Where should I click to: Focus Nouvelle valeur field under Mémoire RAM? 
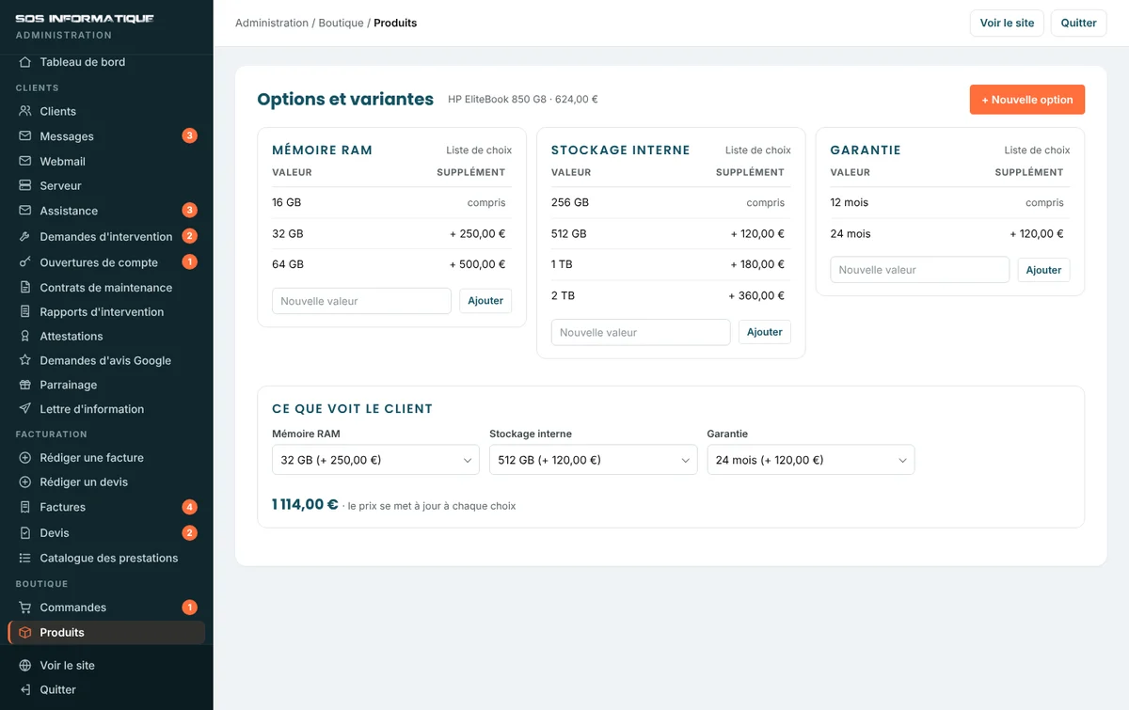361,301
